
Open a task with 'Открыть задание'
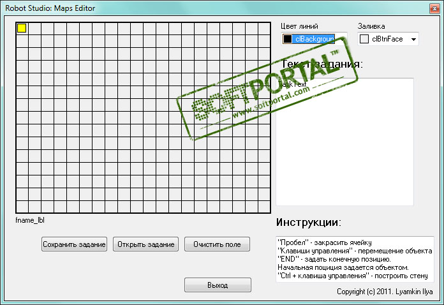[x=145, y=244]
